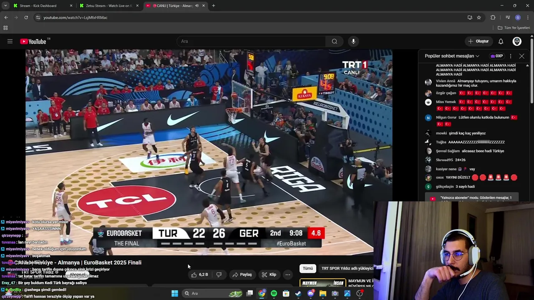The width and height of the screenshot is (534, 300).
Task: Click the basketball video player
Action: point(209,152)
